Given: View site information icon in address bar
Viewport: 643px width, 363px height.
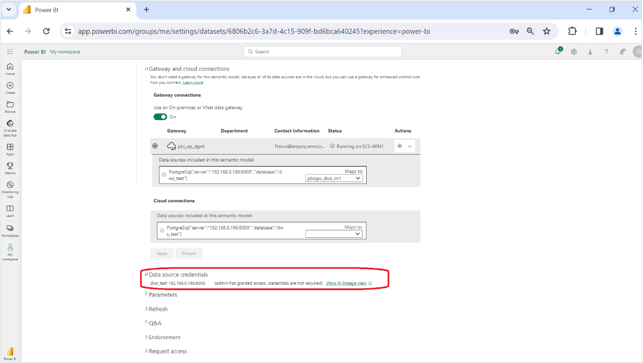Looking at the screenshot, I should (69, 31).
